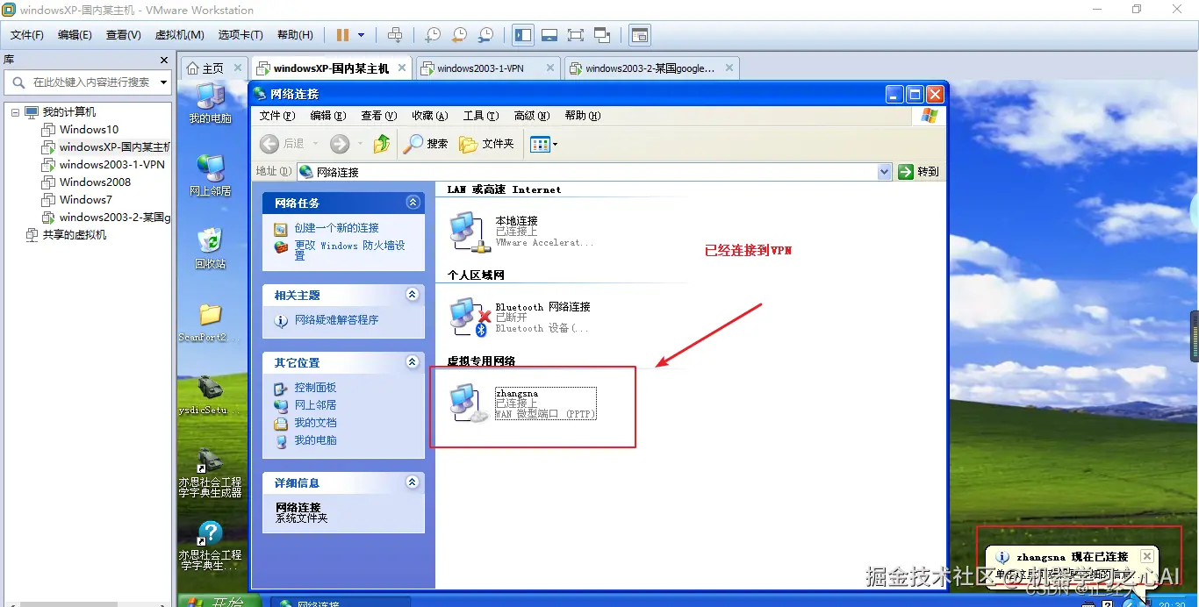Select the zhangsna VPN connection icon
The width and height of the screenshot is (1199, 607).
tap(467, 403)
